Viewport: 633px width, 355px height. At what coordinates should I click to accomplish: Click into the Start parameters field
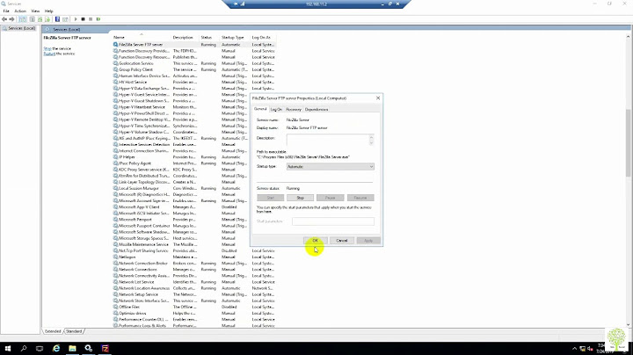(x=333, y=221)
